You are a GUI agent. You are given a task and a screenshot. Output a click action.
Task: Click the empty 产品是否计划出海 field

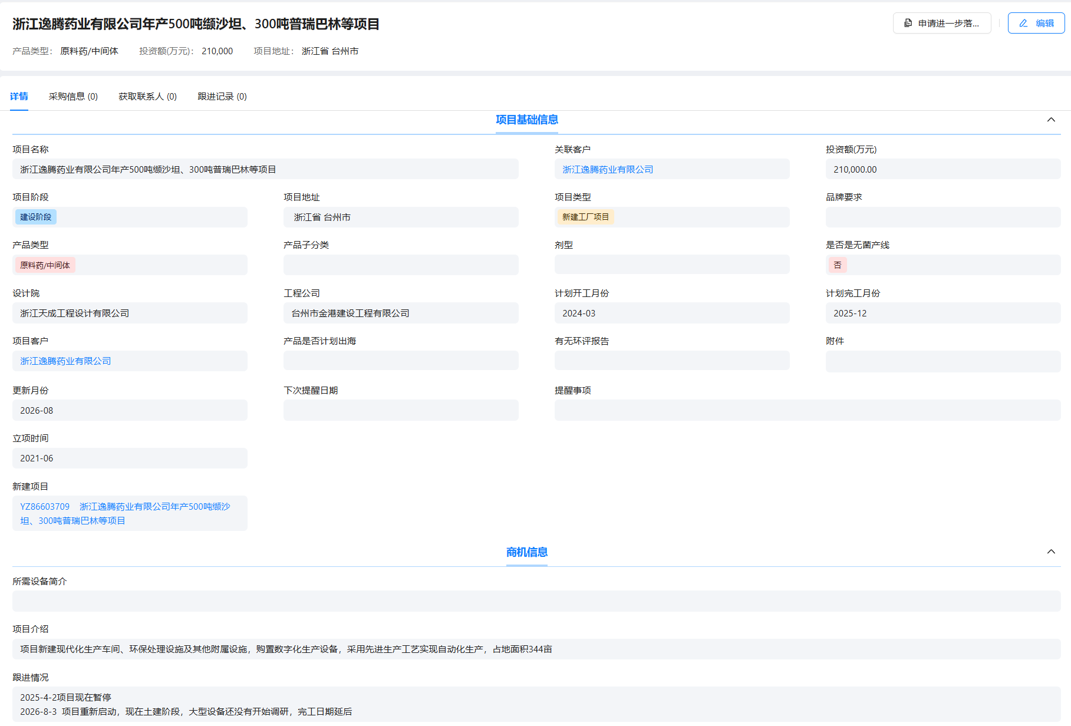(x=401, y=361)
